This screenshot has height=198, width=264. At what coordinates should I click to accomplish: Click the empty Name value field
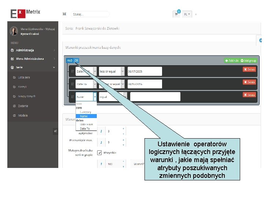pos(155,97)
